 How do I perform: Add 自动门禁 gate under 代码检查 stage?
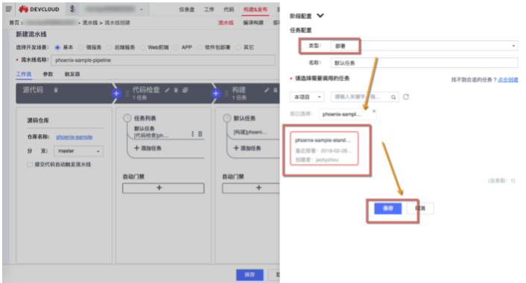coord(163,188)
